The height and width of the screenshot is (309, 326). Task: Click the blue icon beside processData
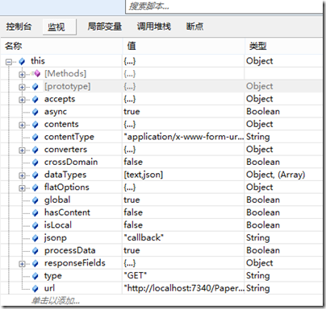coord(36,250)
